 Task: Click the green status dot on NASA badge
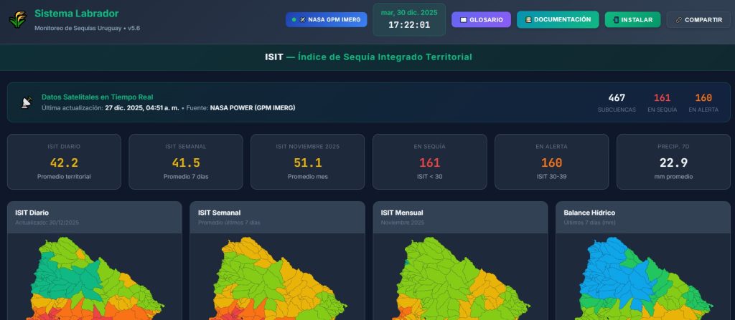(x=294, y=20)
